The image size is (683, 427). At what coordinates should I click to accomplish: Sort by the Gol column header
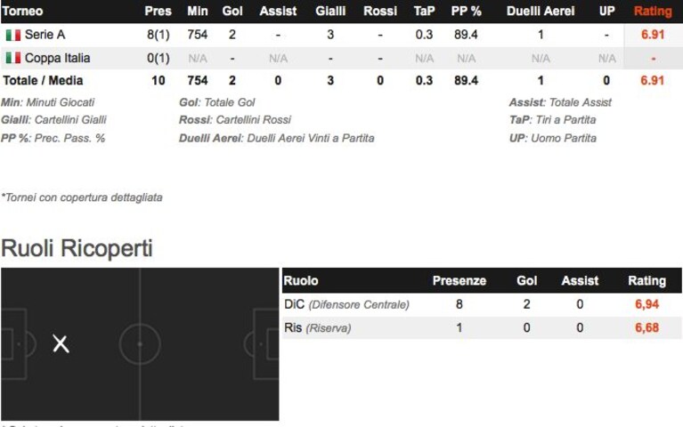click(x=232, y=11)
